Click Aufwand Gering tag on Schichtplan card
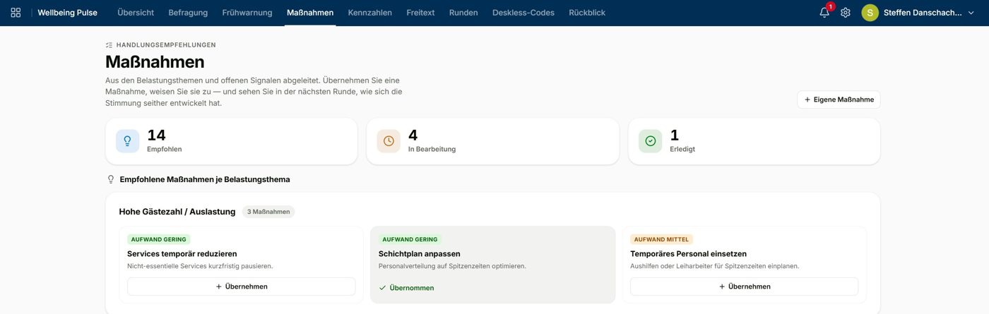 410,239
